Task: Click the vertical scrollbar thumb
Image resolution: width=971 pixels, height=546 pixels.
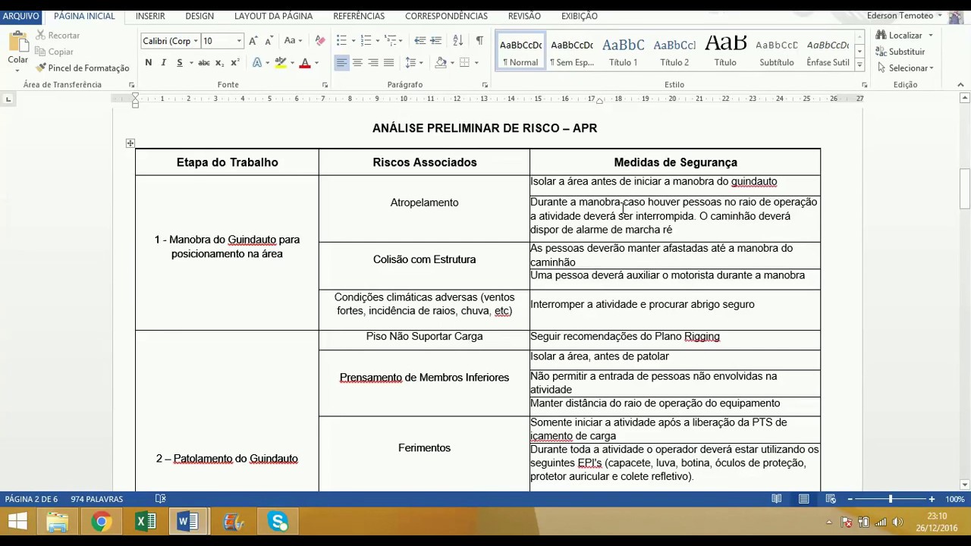Action: [966, 188]
